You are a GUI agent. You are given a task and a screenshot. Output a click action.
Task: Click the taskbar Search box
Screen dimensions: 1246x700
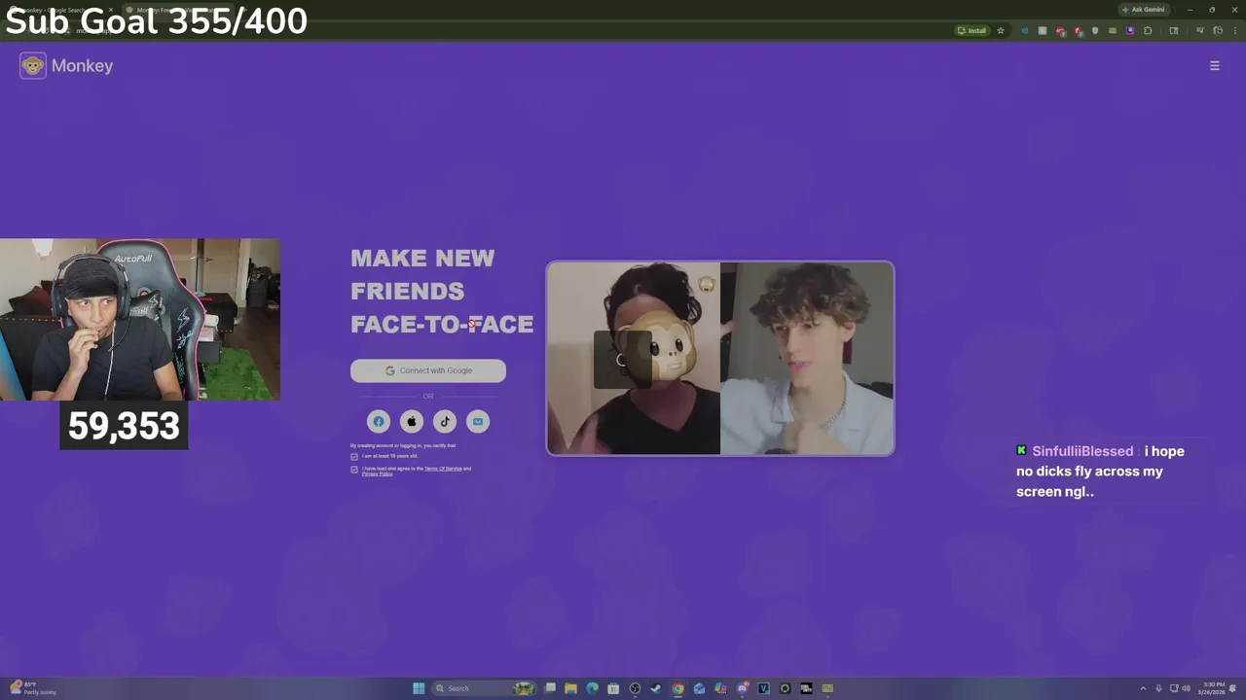(x=483, y=688)
